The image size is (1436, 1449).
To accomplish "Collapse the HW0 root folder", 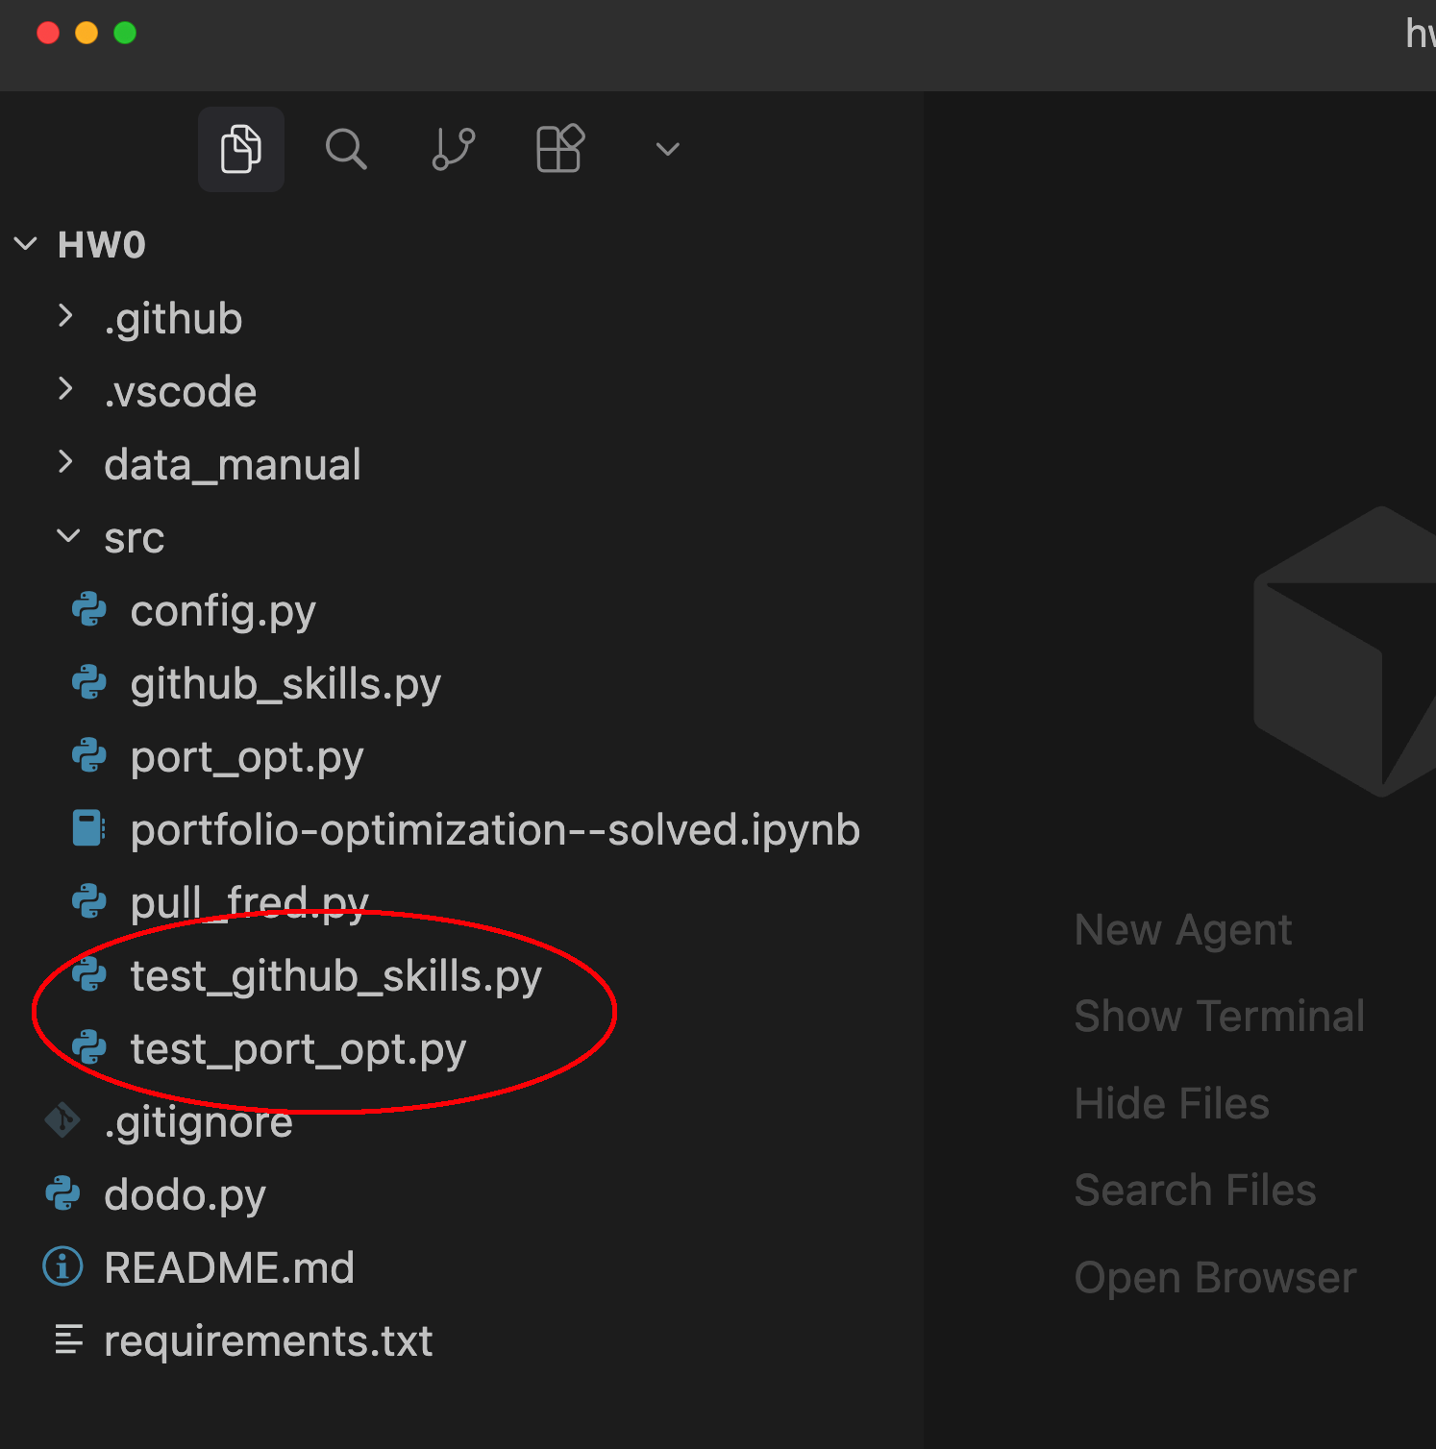I will click(26, 244).
